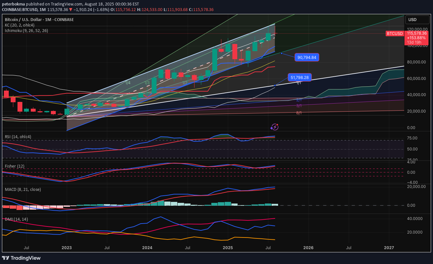Viewport: 433px width, 264px height.
Task: Click 60,000.00 on the price scale
Action: [417, 79]
